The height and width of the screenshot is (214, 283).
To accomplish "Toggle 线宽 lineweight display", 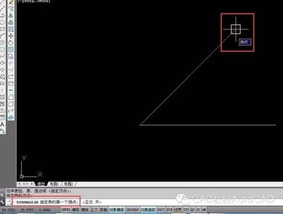I will pyautogui.click(x=178, y=209).
